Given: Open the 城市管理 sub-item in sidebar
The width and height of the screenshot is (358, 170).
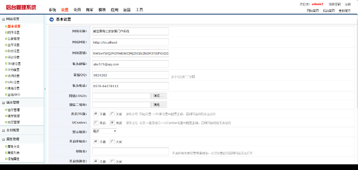Looking at the screenshot, I should tap(14, 116).
